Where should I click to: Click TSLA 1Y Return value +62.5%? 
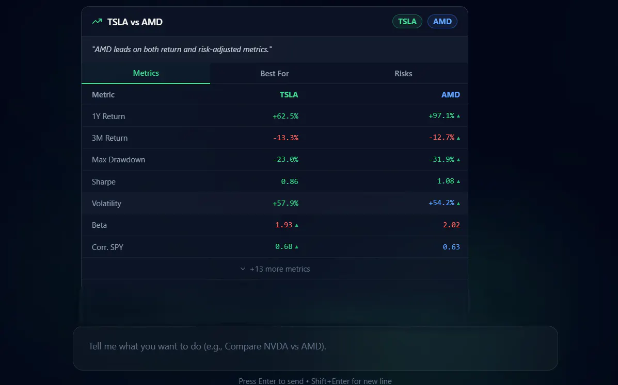pos(286,116)
